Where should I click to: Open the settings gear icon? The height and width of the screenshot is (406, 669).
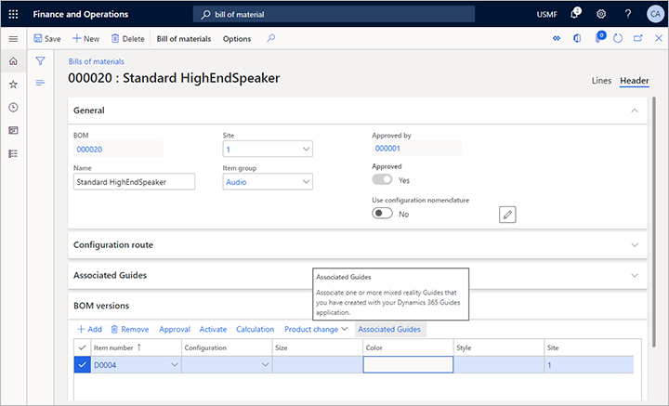pos(601,15)
